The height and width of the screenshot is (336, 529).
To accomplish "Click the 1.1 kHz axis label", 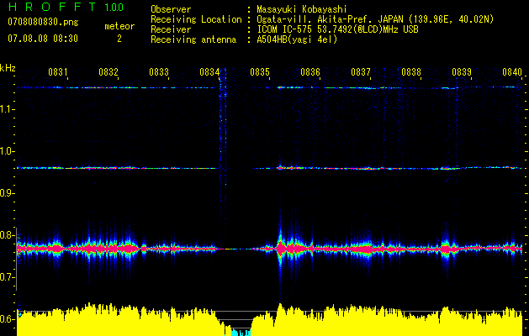I will 8,109.
